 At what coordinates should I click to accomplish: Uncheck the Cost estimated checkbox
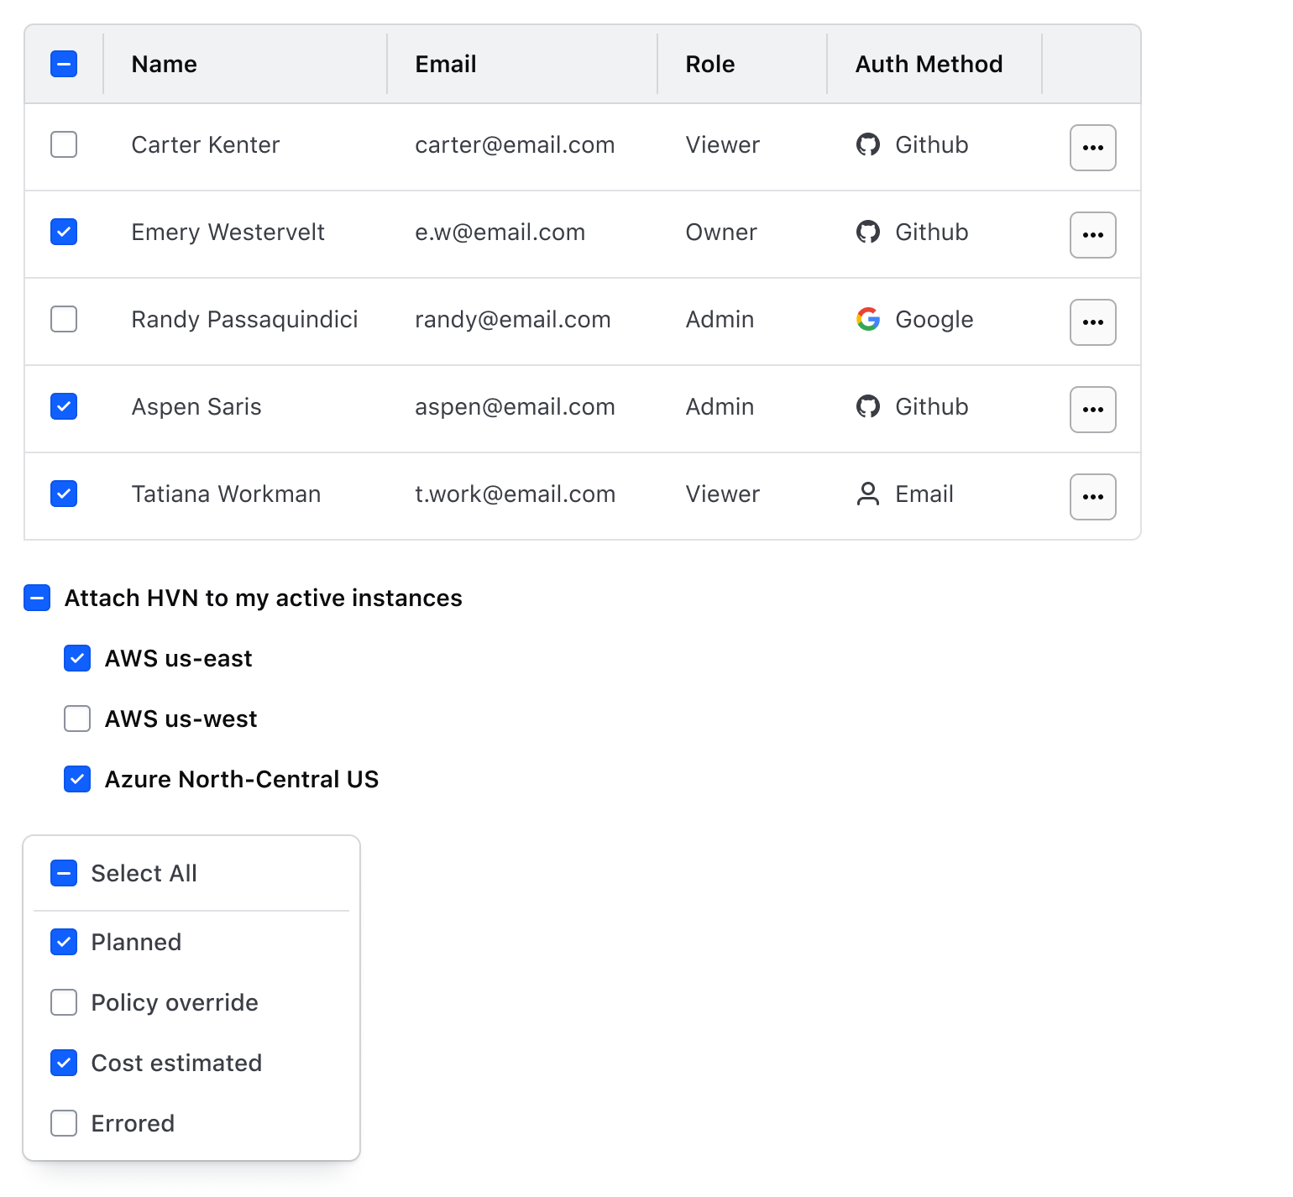point(64,1063)
